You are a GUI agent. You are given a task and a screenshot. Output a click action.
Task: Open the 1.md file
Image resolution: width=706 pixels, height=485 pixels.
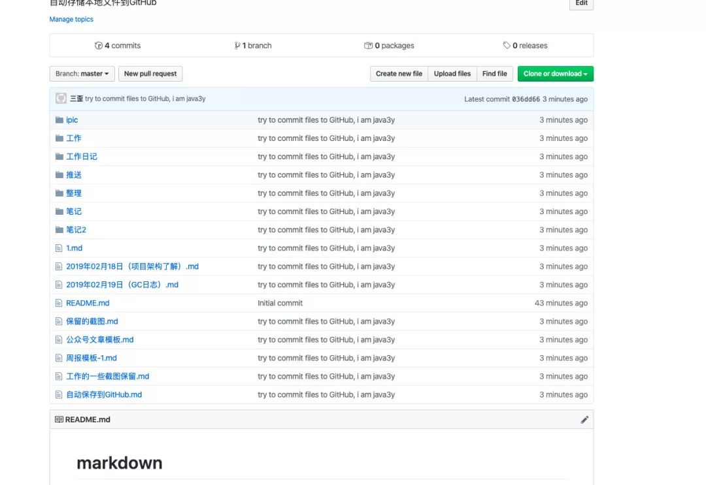[75, 248]
